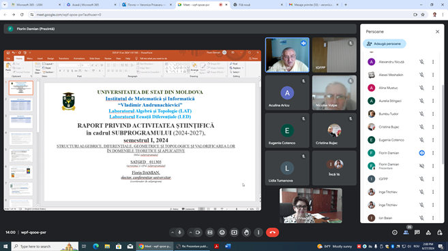Open emoji reactions in Meet toolbar

(222, 233)
